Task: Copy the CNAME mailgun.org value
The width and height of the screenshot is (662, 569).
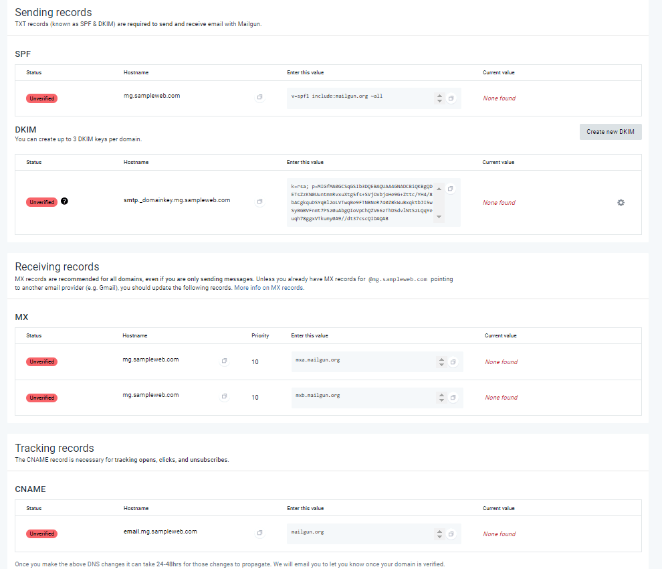Action: click(x=451, y=534)
